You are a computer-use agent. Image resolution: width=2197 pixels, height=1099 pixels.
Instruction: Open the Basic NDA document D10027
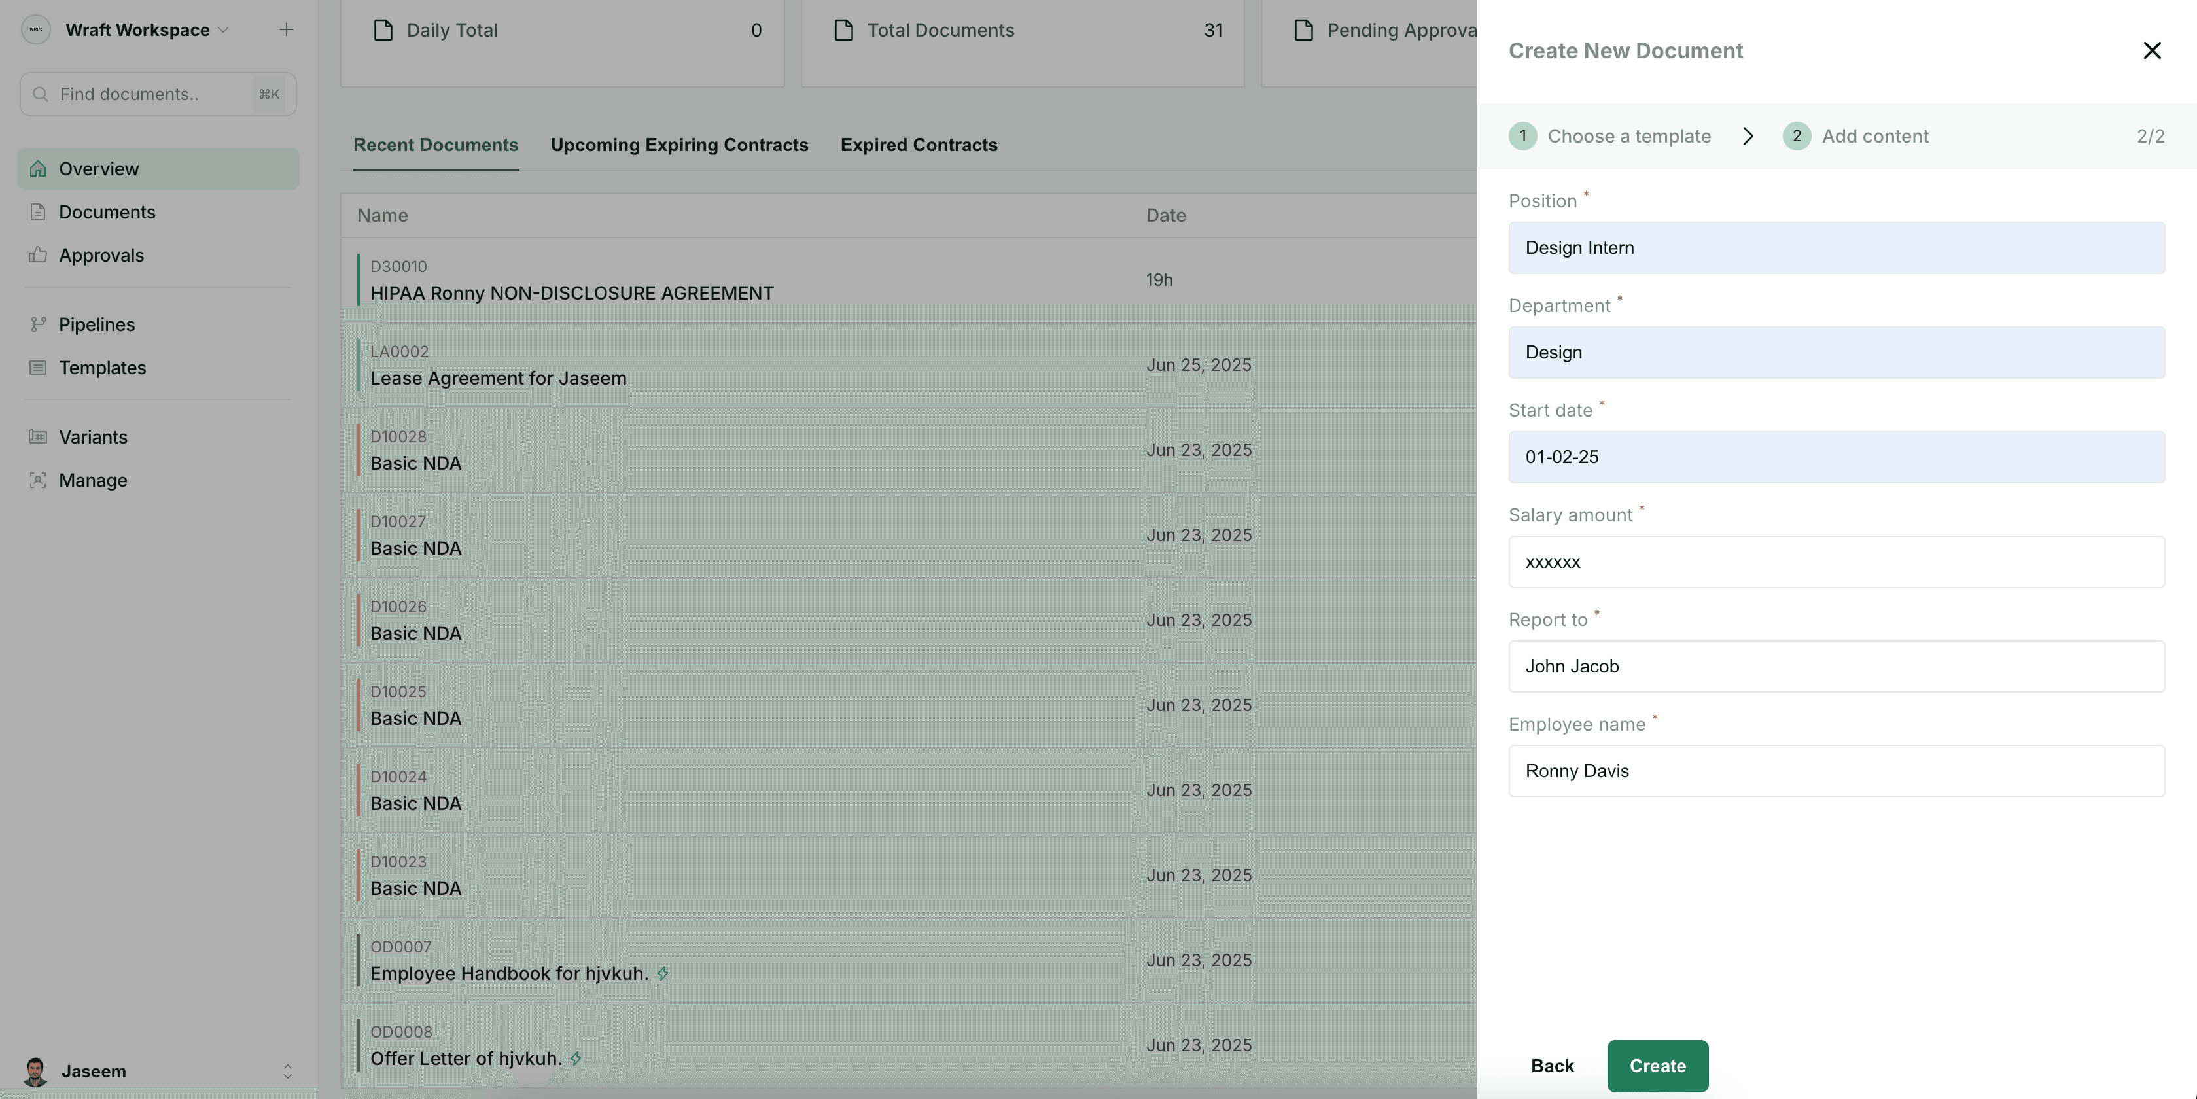click(415, 548)
